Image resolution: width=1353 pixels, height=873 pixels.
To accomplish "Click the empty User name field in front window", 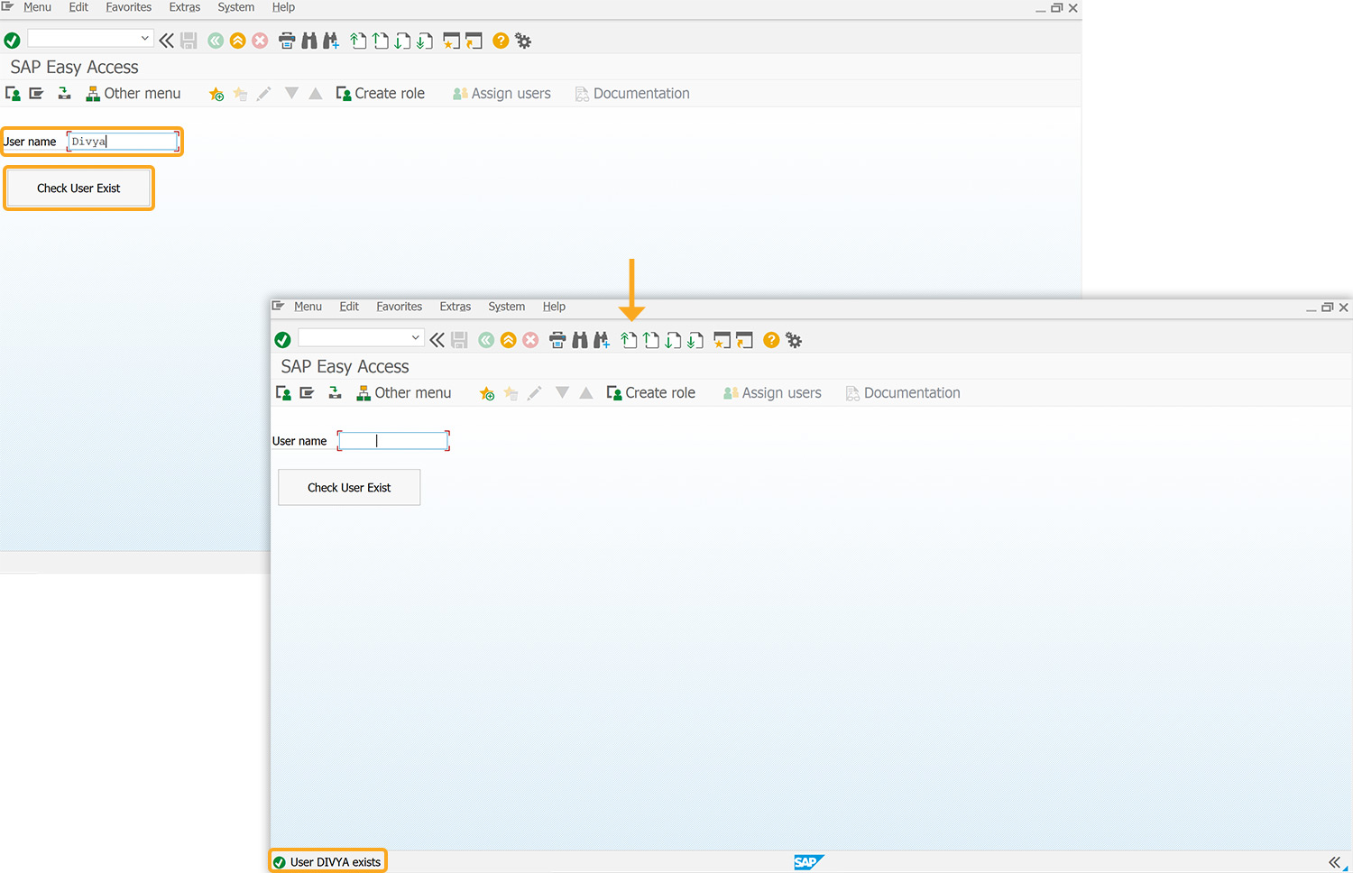I will pyautogui.click(x=393, y=441).
